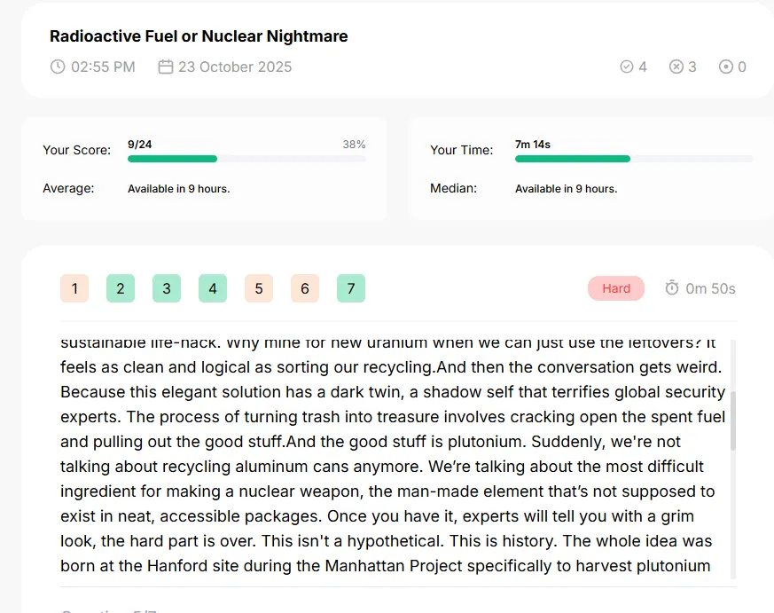The height and width of the screenshot is (613, 774).
Task: Click the 7m 14s time value
Action: pos(533,145)
